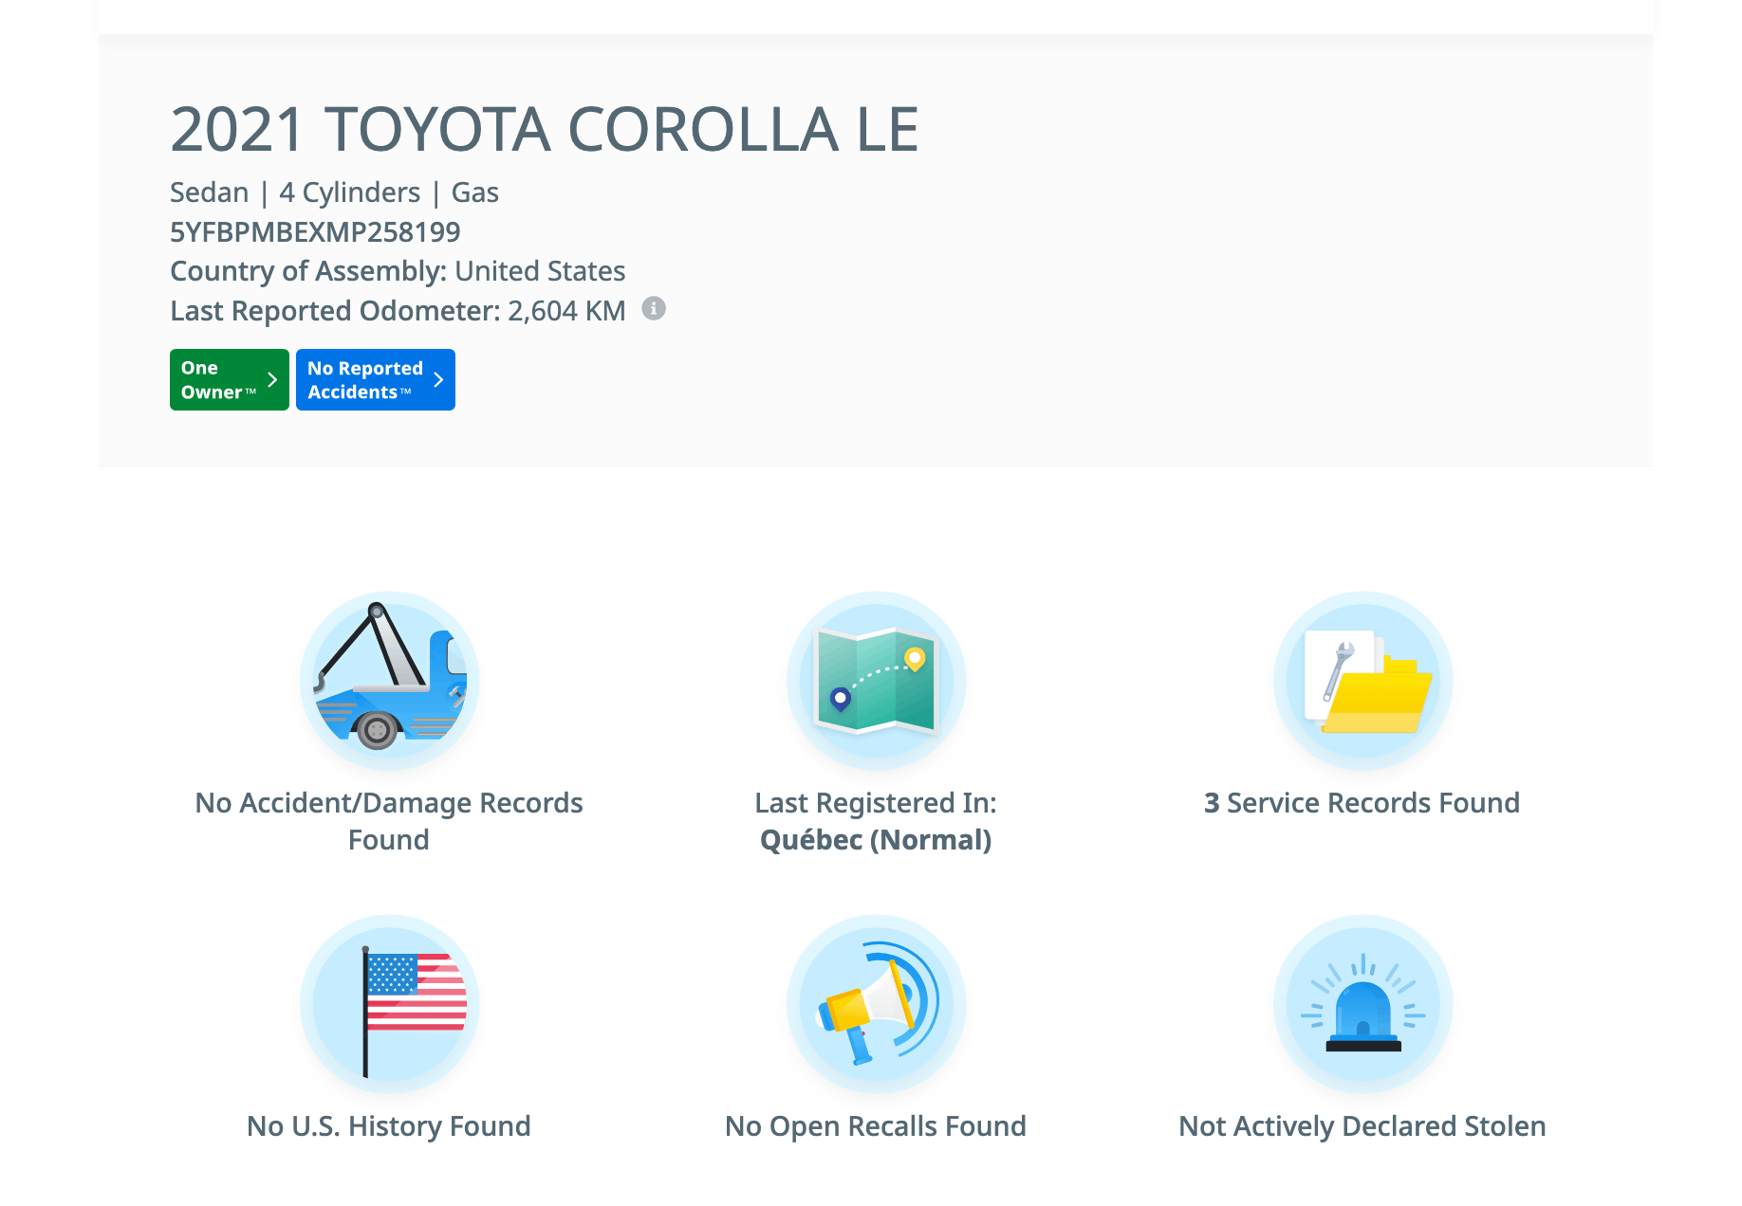Image resolution: width=1742 pixels, height=1206 pixels.
Task: Expand No Reported Accidents chevron arrow
Action: [x=438, y=380]
